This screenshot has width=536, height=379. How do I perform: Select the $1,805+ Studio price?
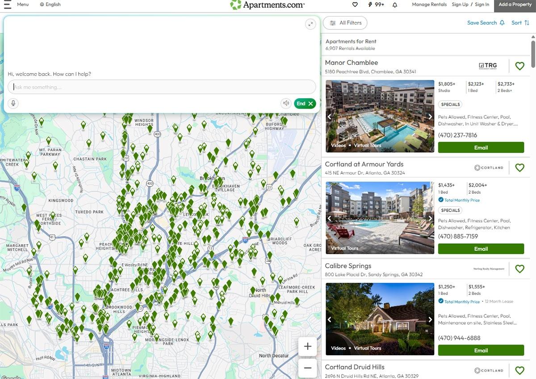coord(447,87)
